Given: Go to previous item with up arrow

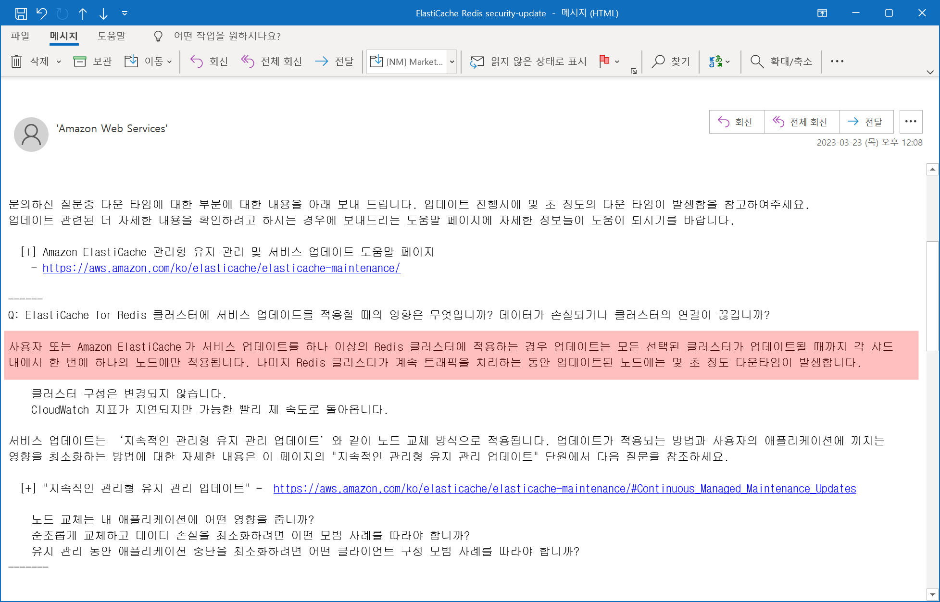Looking at the screenshot, I should [83, 13].
